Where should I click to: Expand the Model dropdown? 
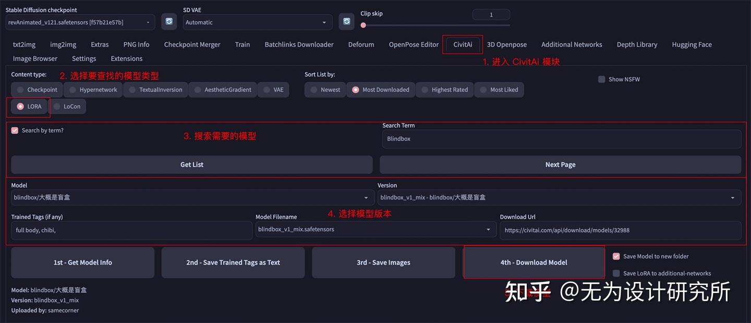point(191,197)
